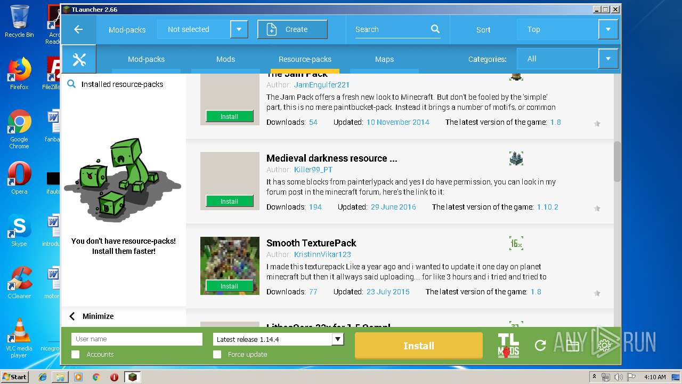Click the 16x resolution icon of Smooth TexturePack

click(516, 243)
